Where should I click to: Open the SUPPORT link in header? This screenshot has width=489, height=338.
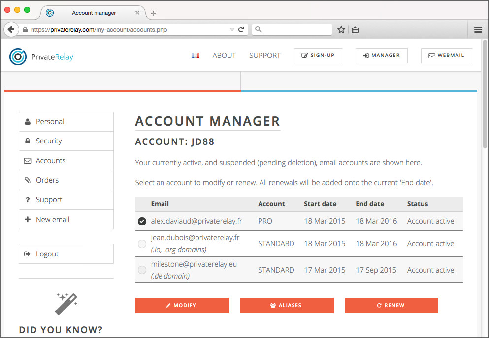click(265, 56)
